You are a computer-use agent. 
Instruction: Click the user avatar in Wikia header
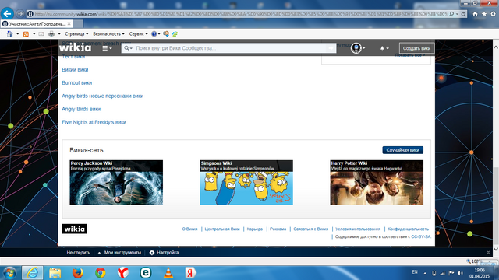pos(356,48)
